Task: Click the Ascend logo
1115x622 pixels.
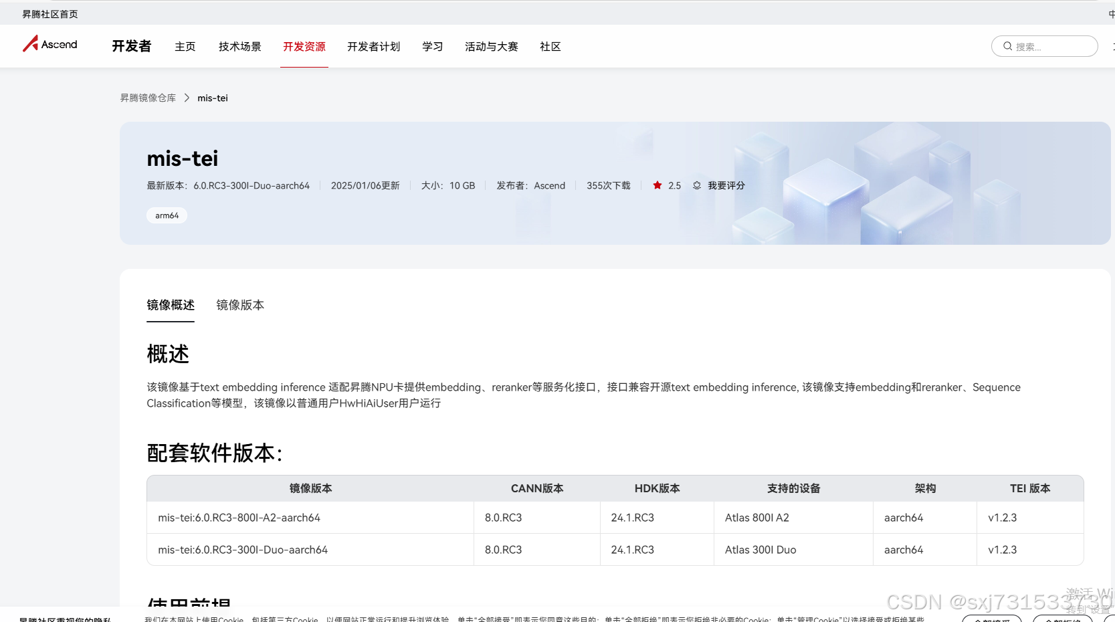Action: [x=50, y=44]
